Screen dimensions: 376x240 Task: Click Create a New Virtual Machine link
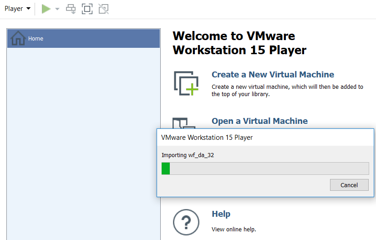coord(273,74)
